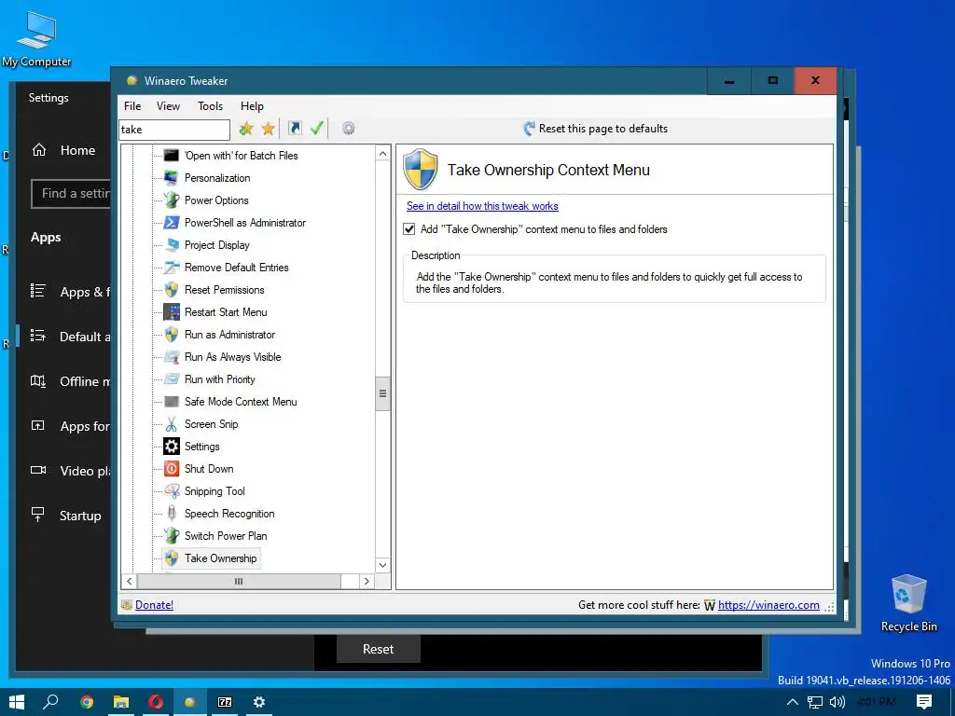The height and width of the screenshot is (716, 955).
Task: Click the Run with Priority icon
Action: click(172, 379)
